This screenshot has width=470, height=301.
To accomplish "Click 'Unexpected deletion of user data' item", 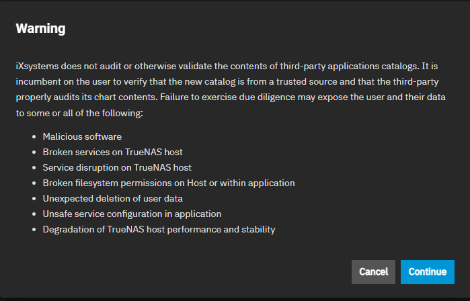I will click(x=112, y=198).
